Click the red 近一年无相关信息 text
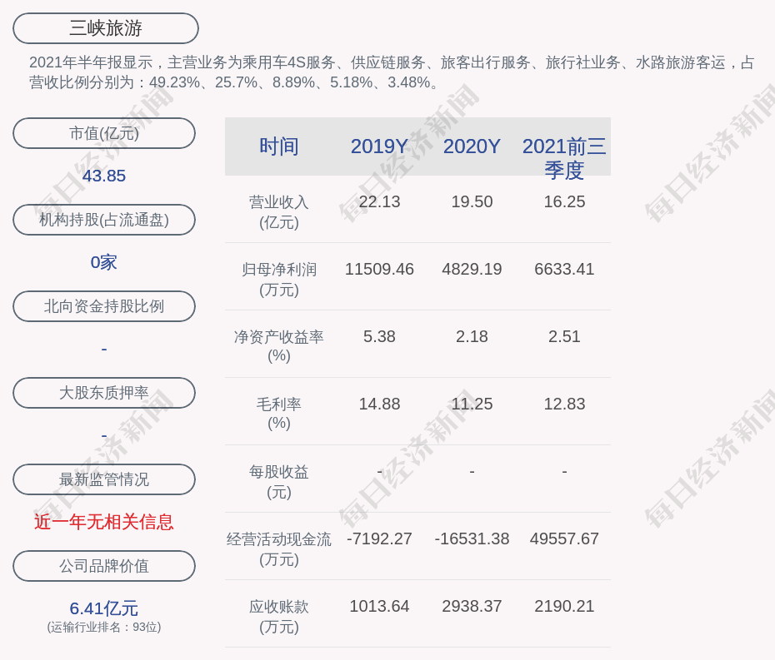The image size is (775, 660). point(104,522)
